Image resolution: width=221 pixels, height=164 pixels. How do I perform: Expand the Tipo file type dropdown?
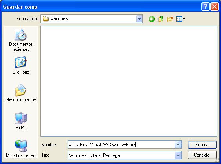[x=178, y=155]
